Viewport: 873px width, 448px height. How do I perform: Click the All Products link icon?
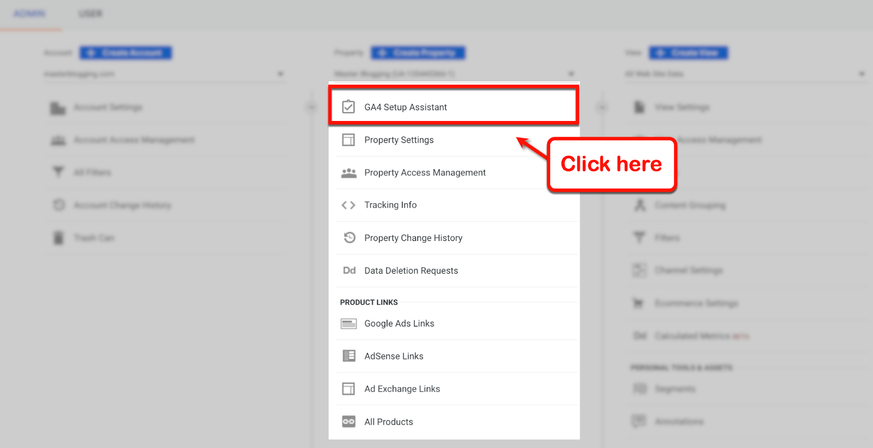coord(349,422)
